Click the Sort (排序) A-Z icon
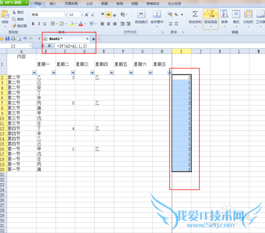This screenshot has width=265, height=233. (224, 14)
